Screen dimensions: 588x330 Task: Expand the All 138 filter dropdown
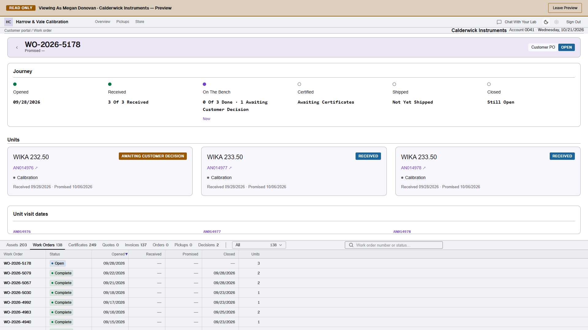(259, 245)
